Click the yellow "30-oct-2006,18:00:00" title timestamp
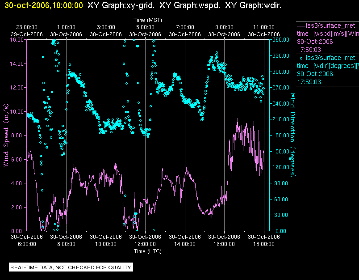359x280 pixels. tap(43, 5)
